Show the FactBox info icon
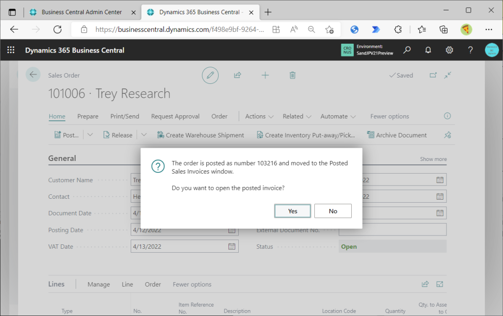This screenshot has height=316, width=503. click(x=447, y=116)
